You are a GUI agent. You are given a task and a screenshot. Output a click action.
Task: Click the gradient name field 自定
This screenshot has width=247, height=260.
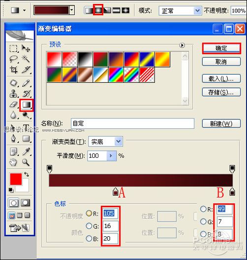pyautogui.click(x=132, y=123)
